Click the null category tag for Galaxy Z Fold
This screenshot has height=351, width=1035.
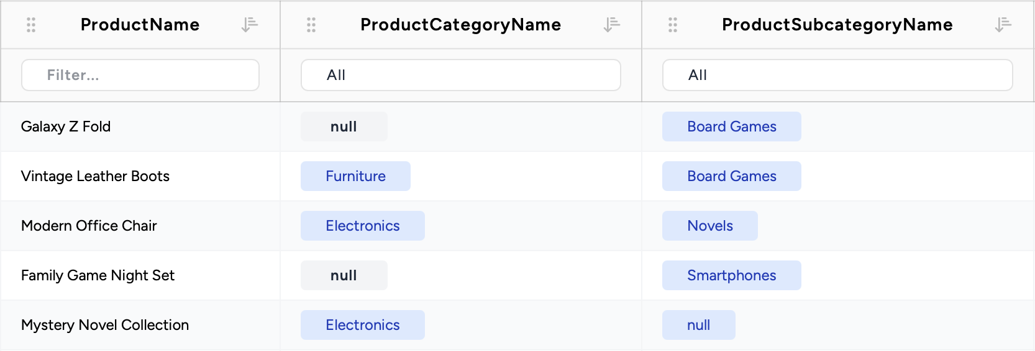(x=344, y=127)
